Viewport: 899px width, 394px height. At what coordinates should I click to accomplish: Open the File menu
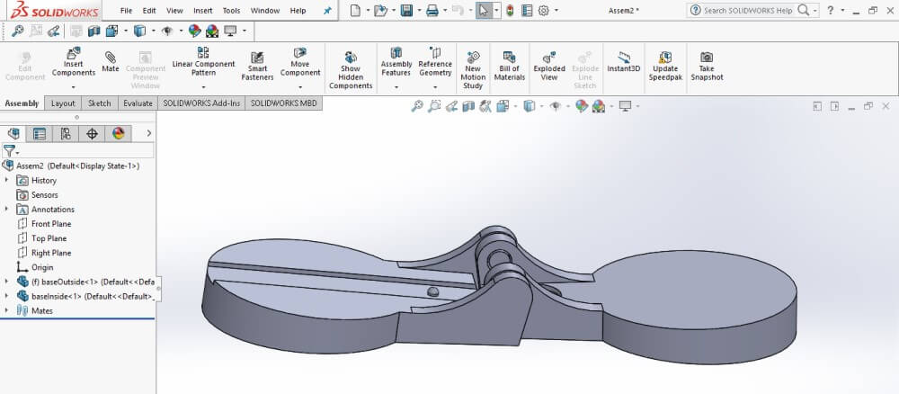click(126, 10)
